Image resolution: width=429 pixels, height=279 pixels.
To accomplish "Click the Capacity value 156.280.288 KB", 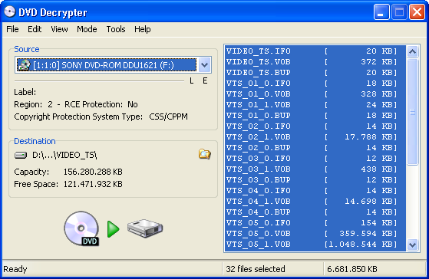I will [93, 172].
